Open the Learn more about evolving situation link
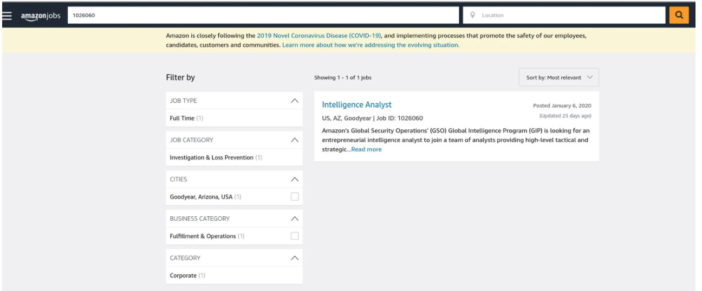Screen dimensions: 702x291 click(x=370, y=45)
